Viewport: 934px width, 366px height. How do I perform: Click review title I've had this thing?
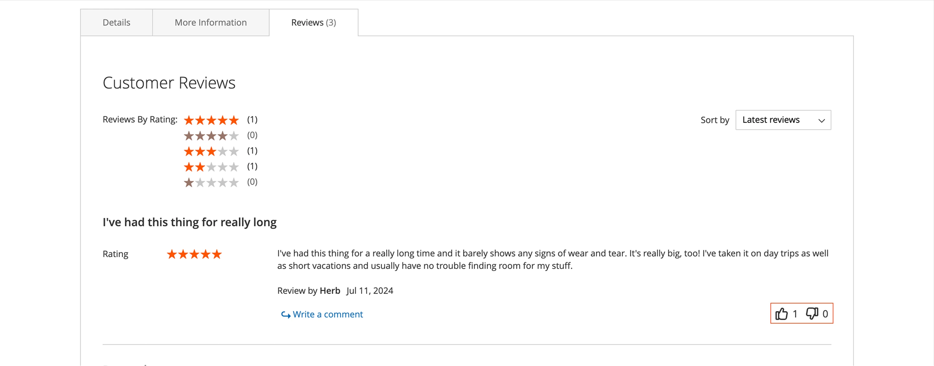[189, 222]
